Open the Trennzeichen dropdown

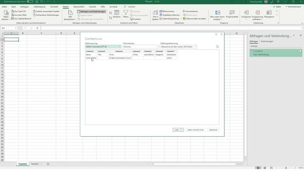[141, 47]
